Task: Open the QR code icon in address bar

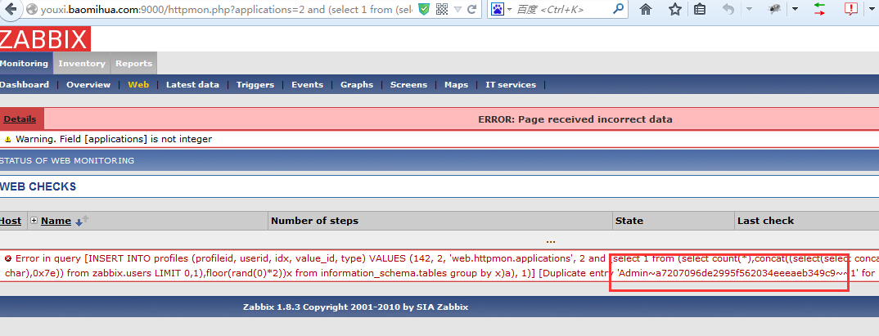Action: pyautogui.click(x=442, y=9)
